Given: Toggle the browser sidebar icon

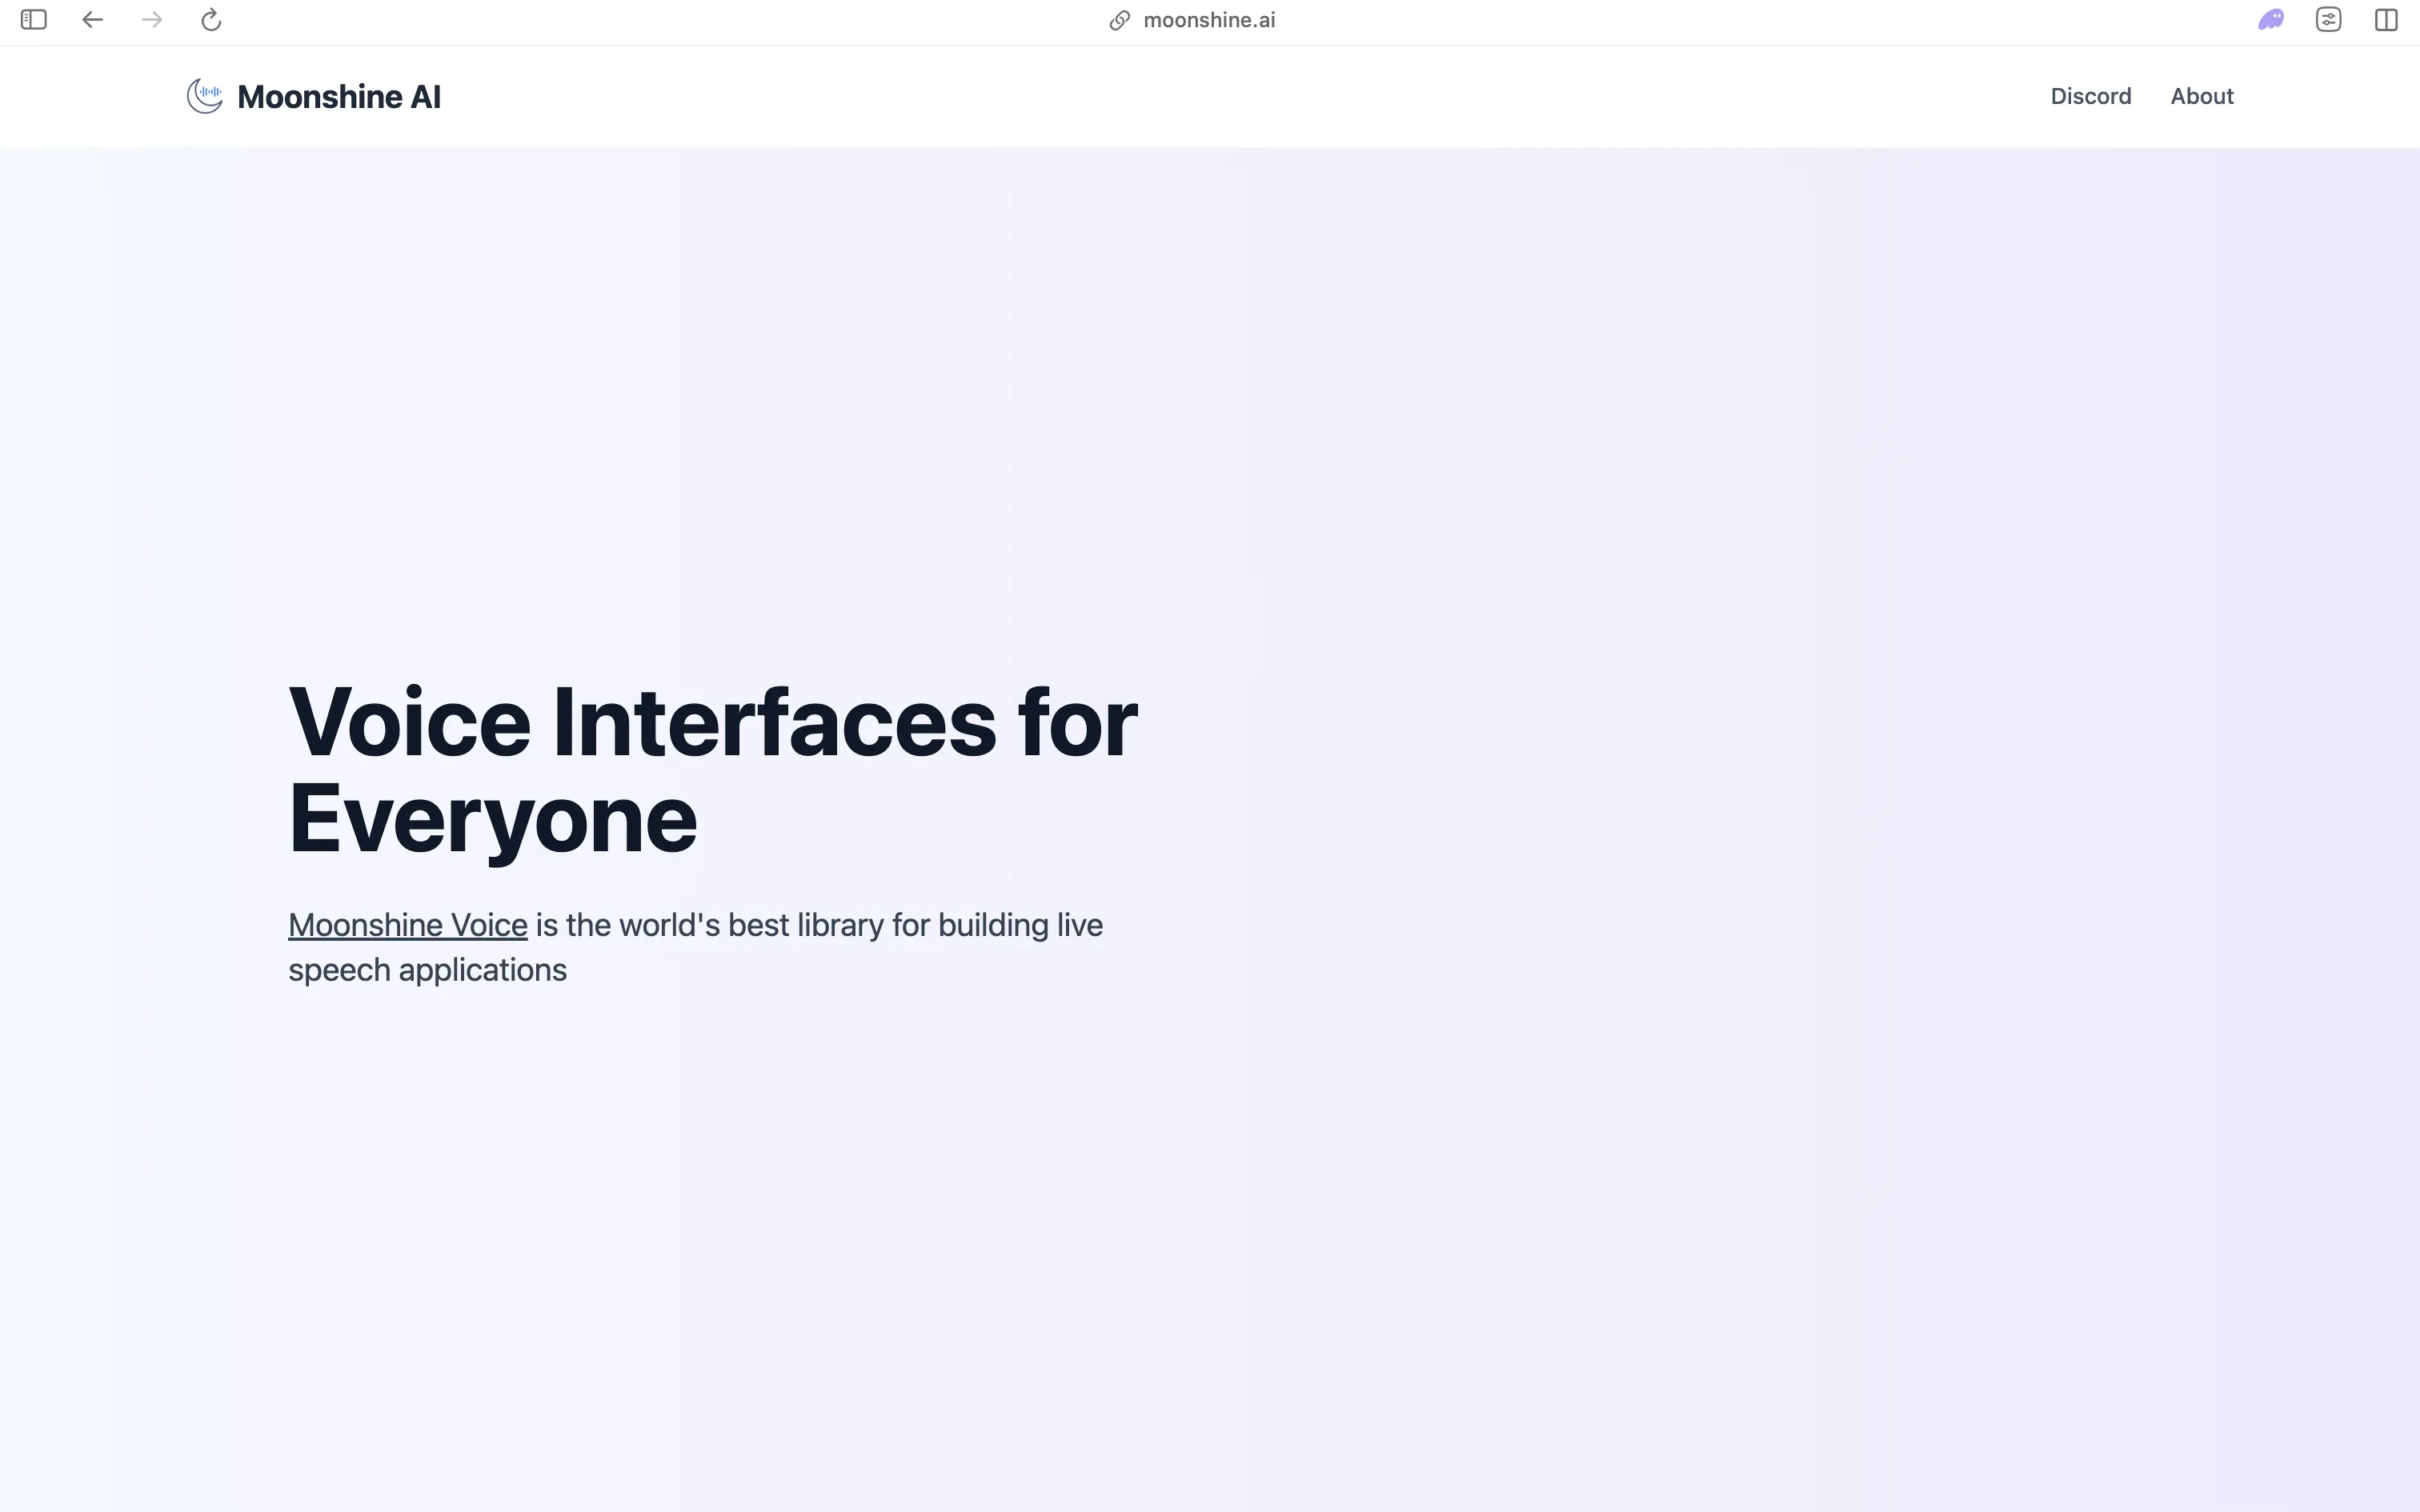Looking at the screenshot, I should coord(34,20).
